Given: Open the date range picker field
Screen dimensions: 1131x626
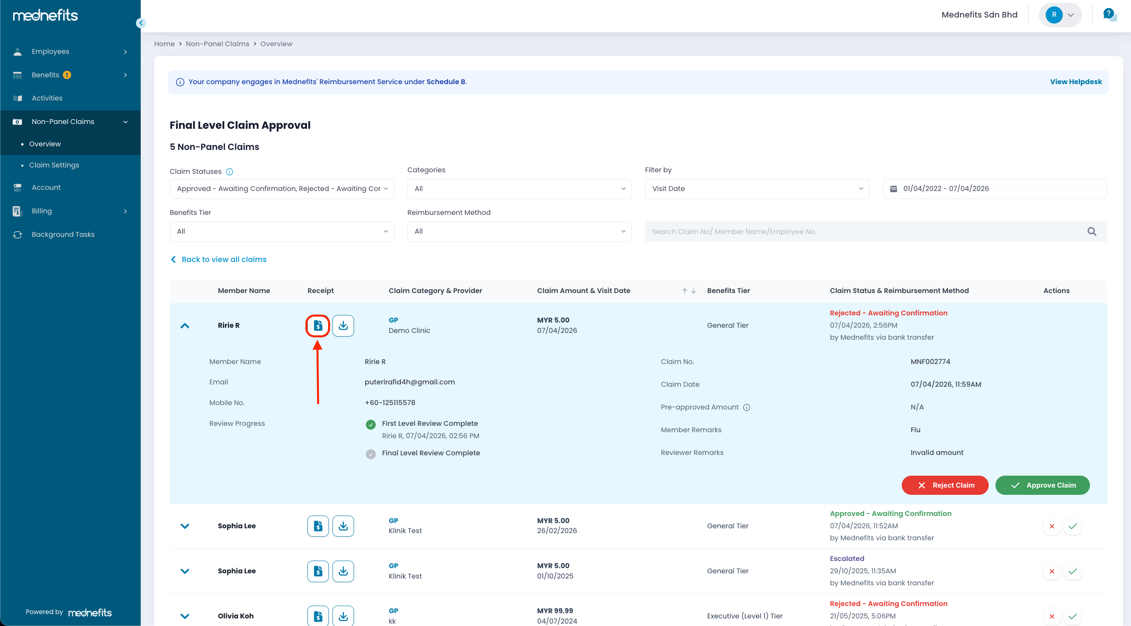Looking at the screenshot, I should 994,189.
